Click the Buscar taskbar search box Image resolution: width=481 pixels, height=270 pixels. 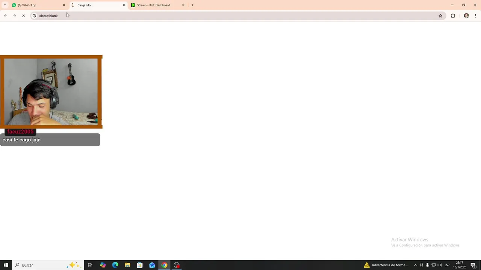click(x=48, y=265)
